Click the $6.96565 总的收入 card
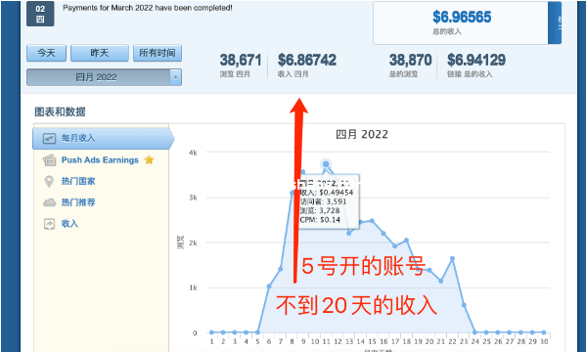586x352 pixels. 461,22
